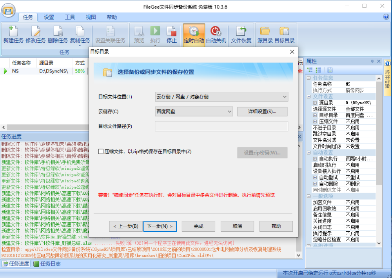Click the 删除任务 toolbar icon
The height and width of the screenshot is (278, 392).
point(58,34)
